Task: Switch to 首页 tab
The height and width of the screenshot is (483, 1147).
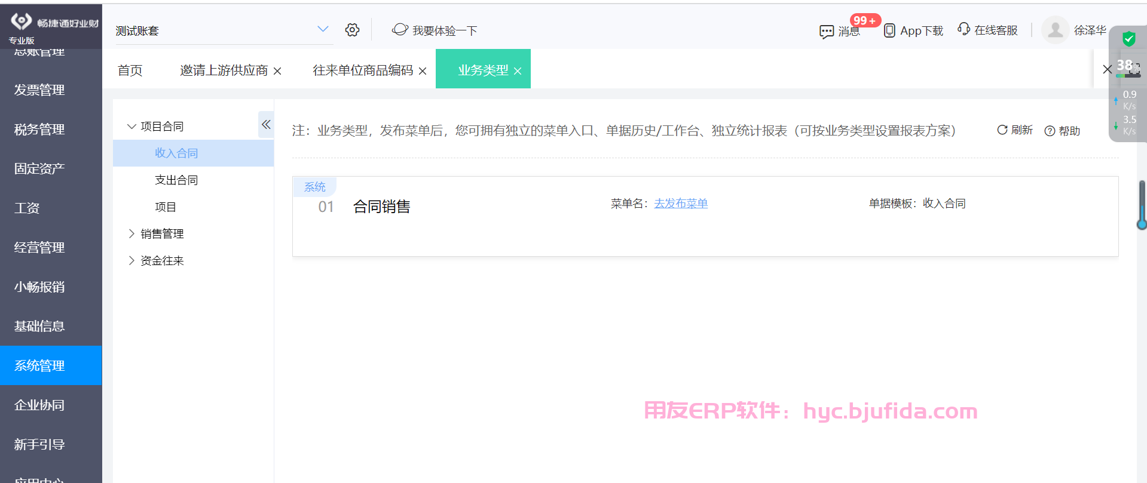Action: pyautogui.click(x=130, y=70)
